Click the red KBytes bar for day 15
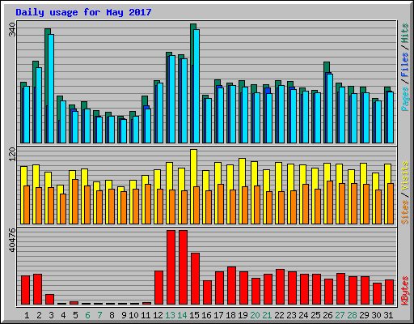 coord(195,279)
